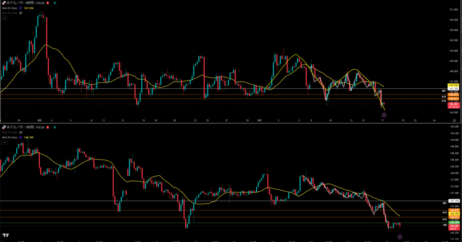Click the USD/JPY flag icon on the 4-hour chart

tap(3, 3)
